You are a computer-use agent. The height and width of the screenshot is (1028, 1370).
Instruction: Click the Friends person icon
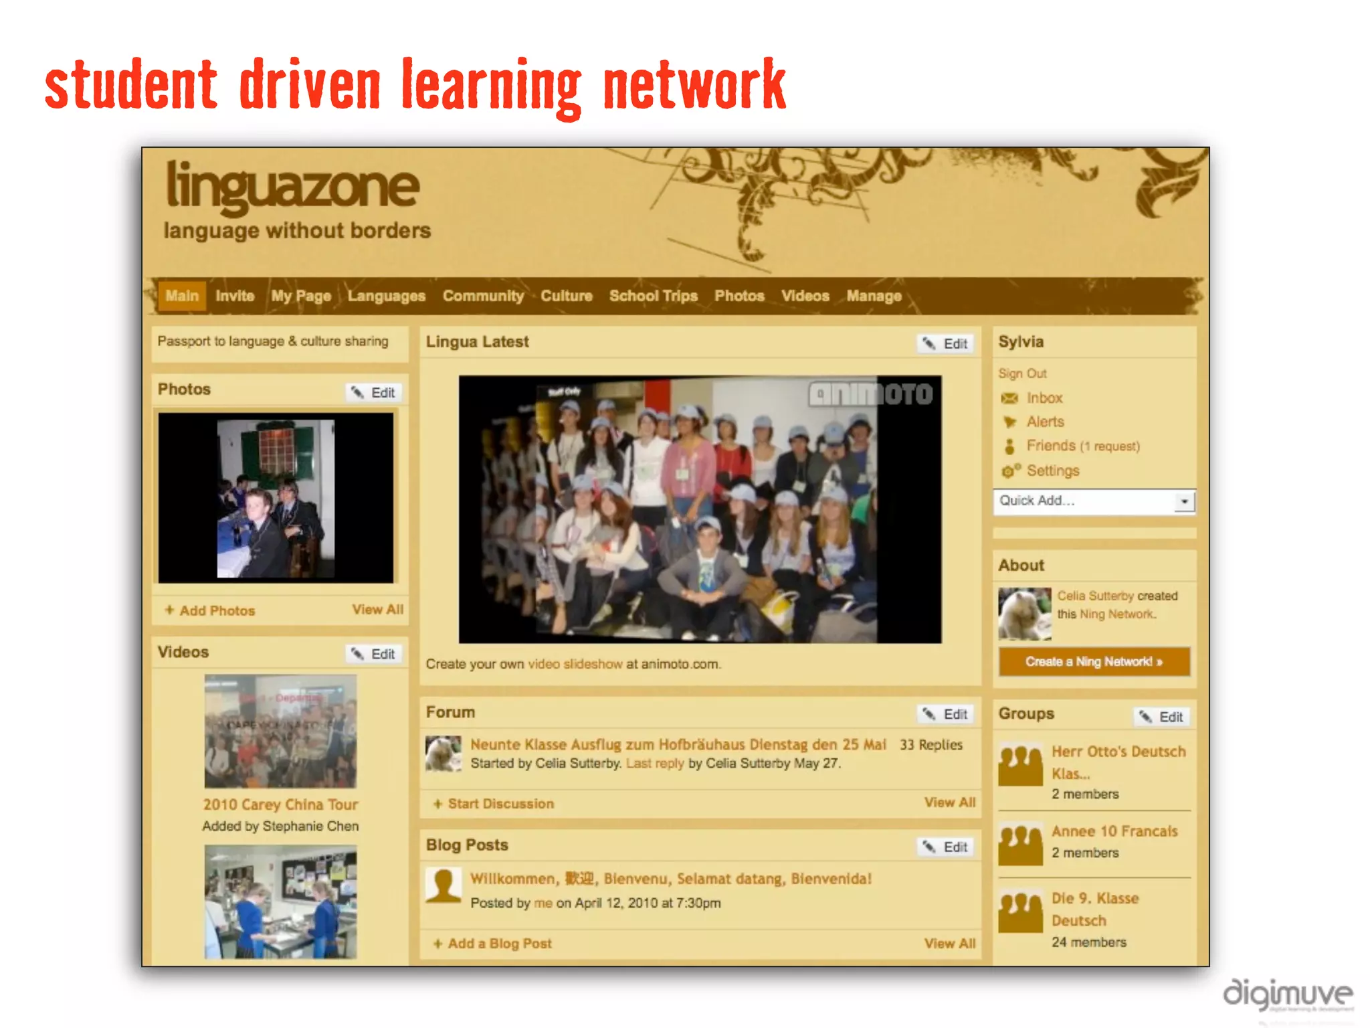coord(1009,446)
